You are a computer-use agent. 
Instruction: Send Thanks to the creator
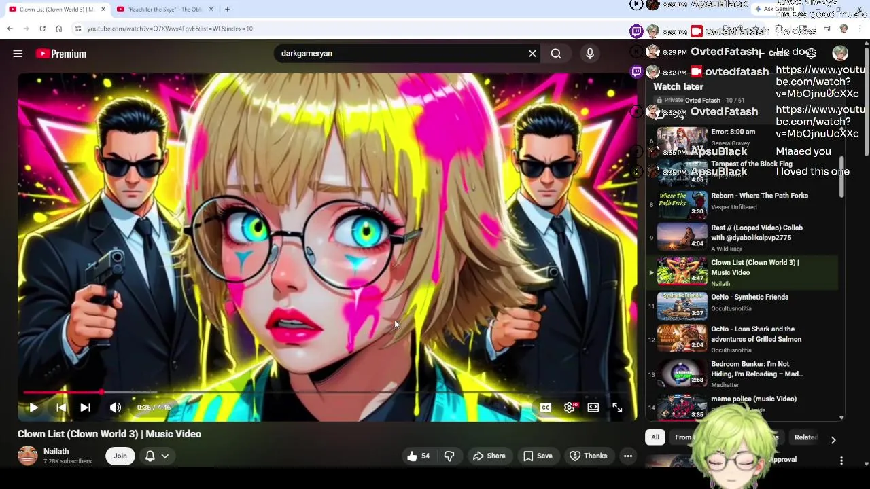pyautogui.click(x=589, y=456)
